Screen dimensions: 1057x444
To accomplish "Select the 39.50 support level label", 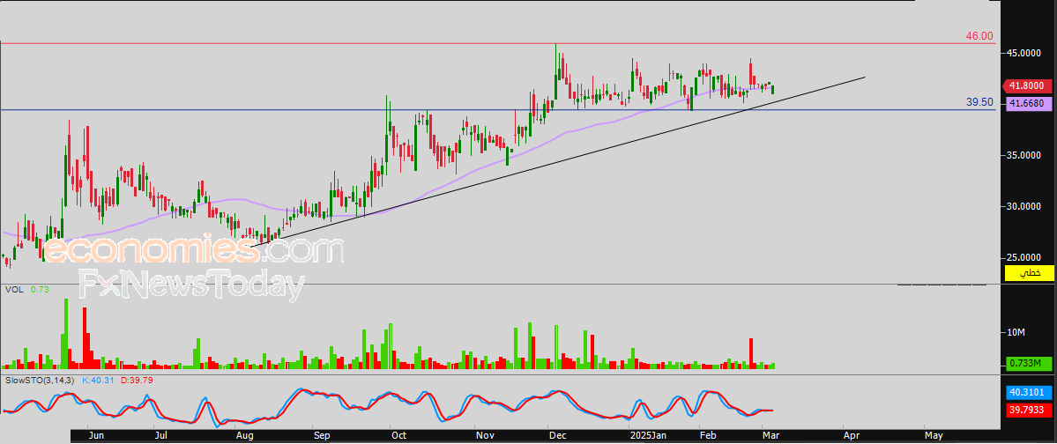I will [x=979, y=102].
